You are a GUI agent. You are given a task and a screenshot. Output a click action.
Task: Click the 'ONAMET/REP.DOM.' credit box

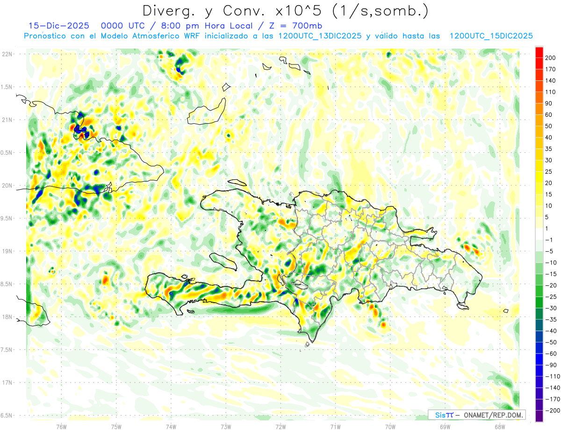477,415
